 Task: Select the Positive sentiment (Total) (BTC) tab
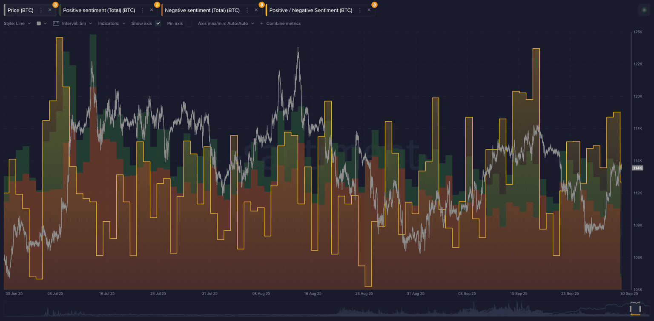98,10
